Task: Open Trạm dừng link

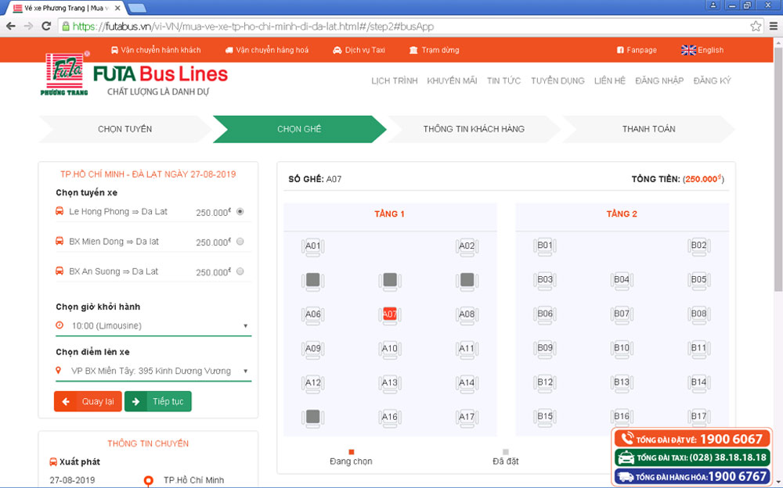Action: [434, 50]
